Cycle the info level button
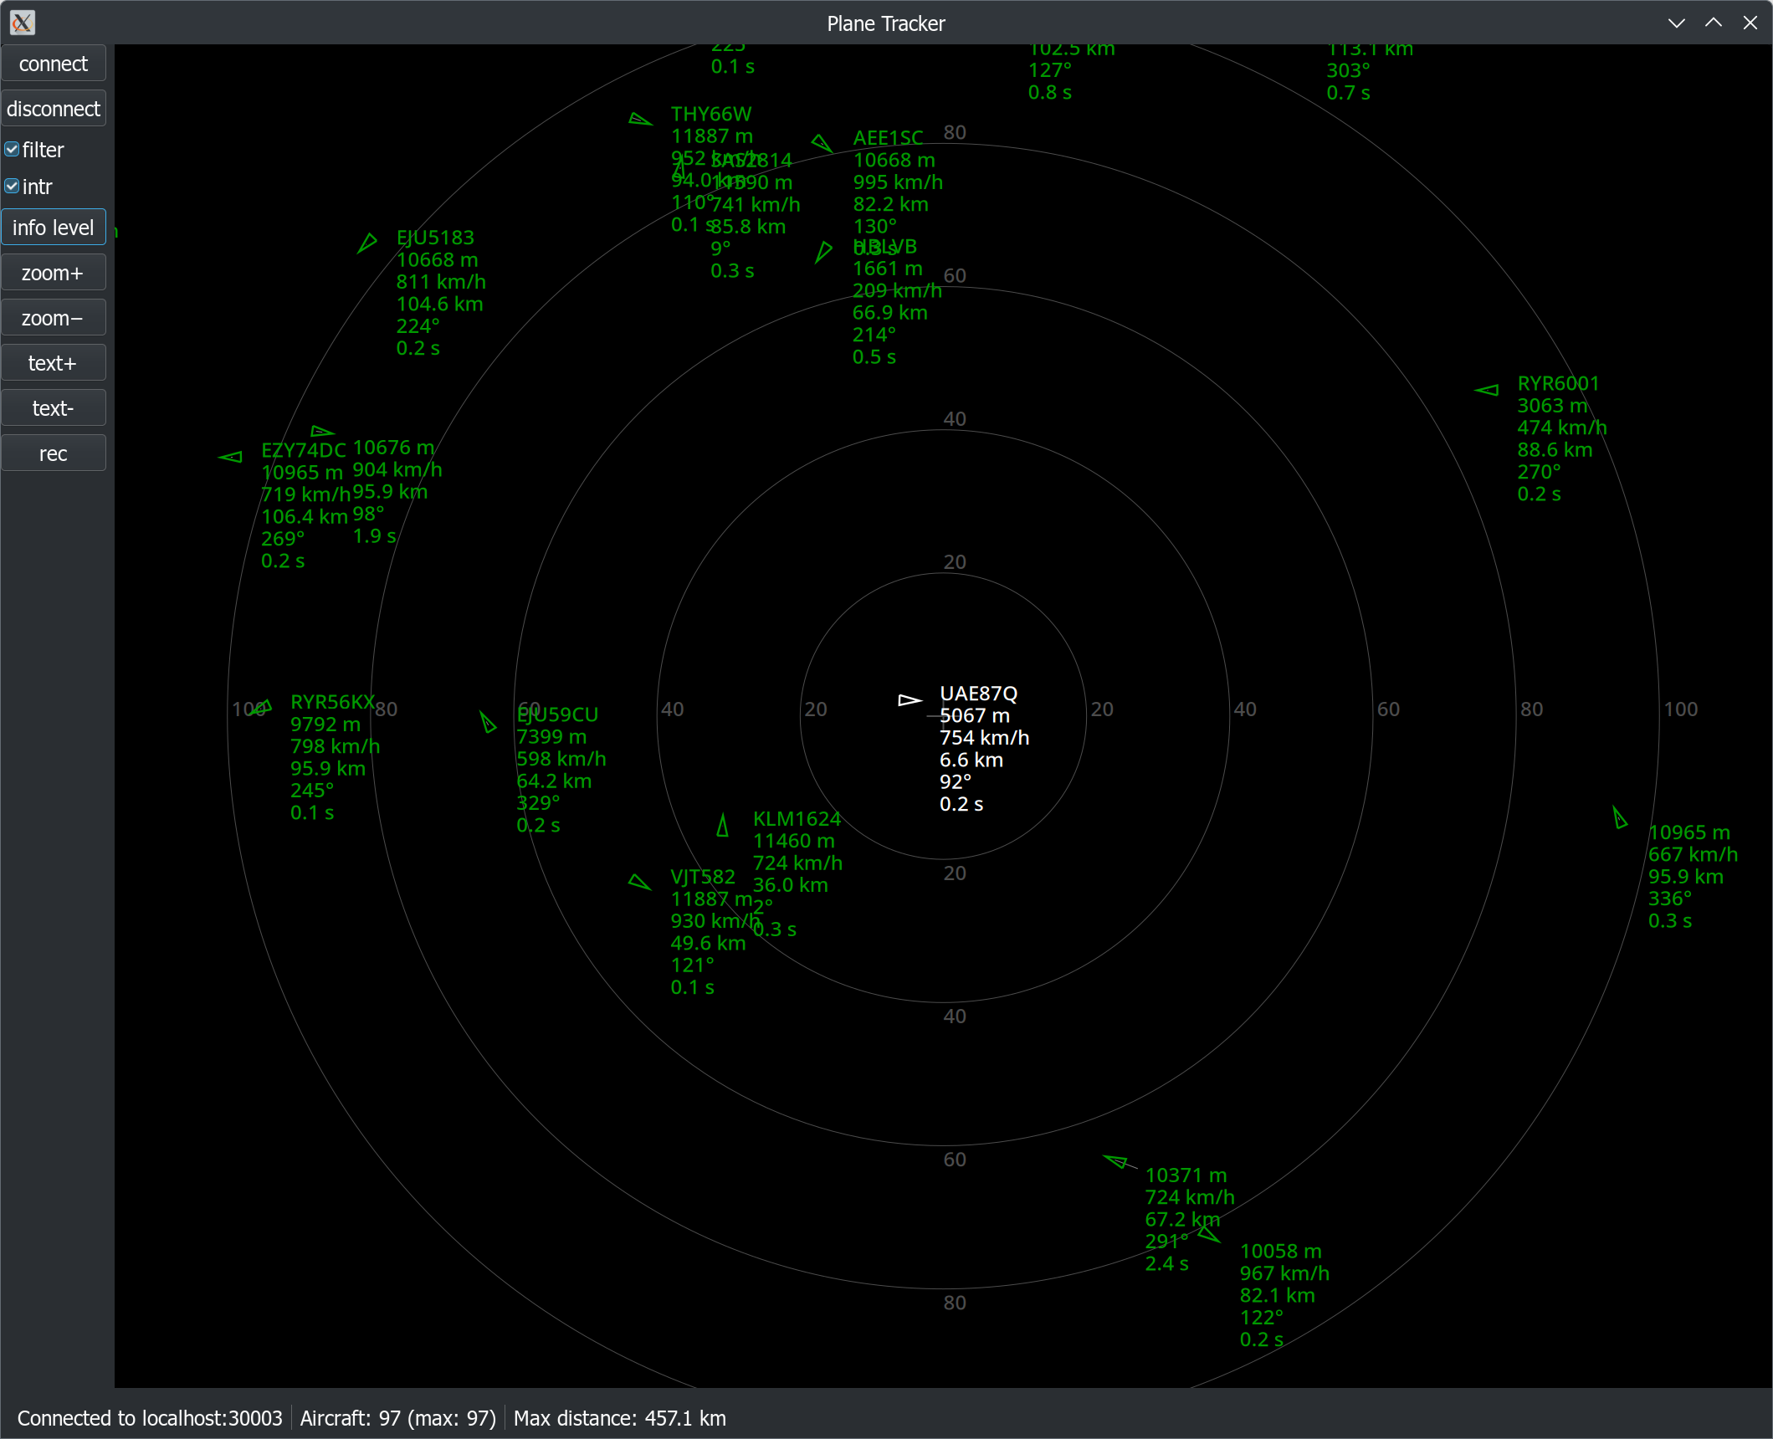The image size is (1773, 1439). [x=54, y=228]
